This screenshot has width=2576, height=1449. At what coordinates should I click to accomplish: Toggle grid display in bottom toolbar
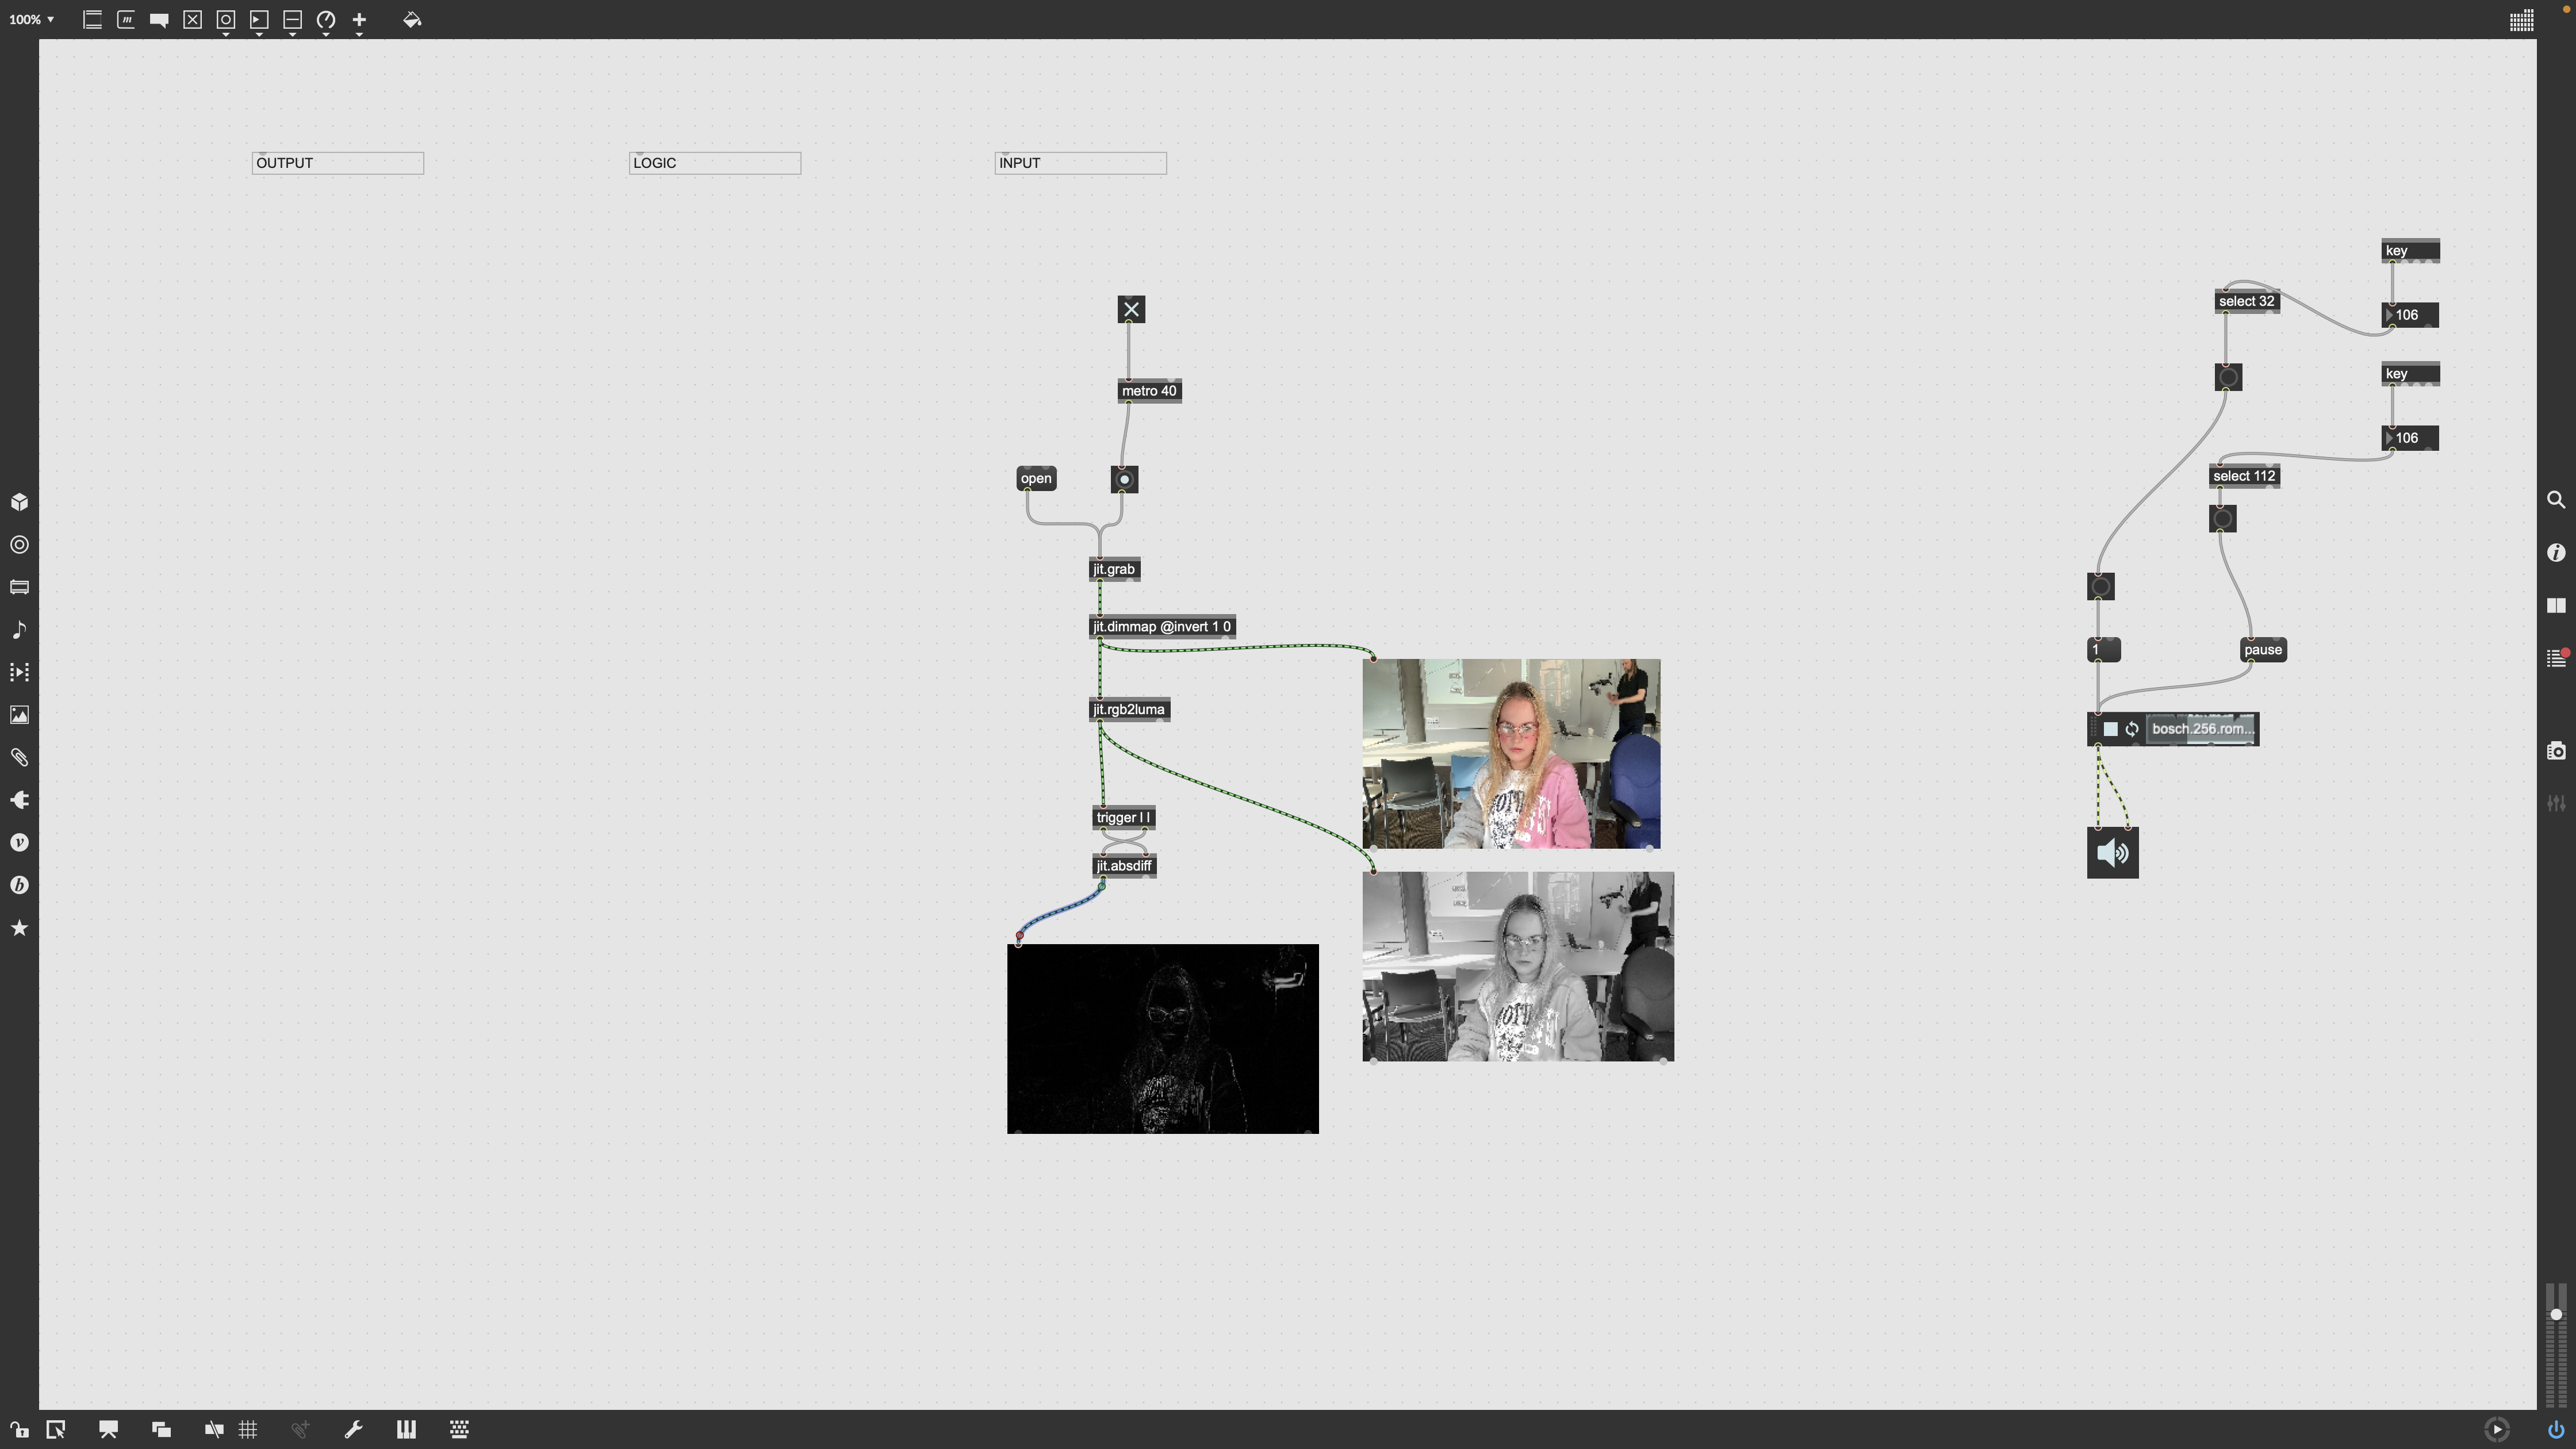tap(248, 1429)
